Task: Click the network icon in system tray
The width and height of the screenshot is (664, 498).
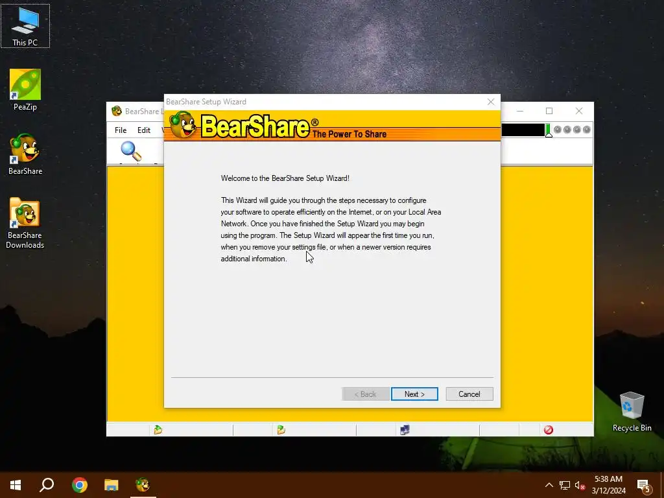Action: (565, 485)
